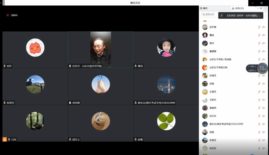
Task: Click the camera-off icon next to 郭华
Action: click(x=263, y=43)
